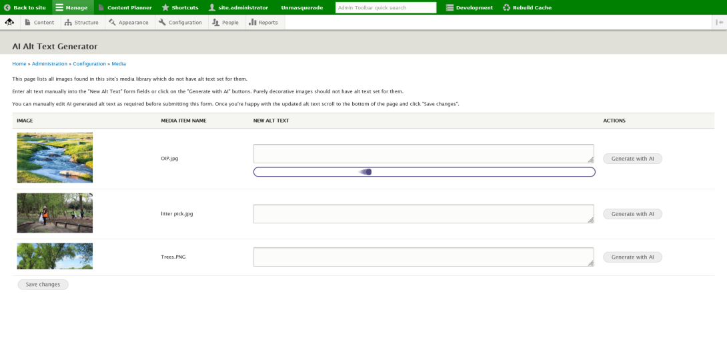Click the Trees.PNG text area resize grip
The height and width of the screenshot is (348, 727).
[x=591, y=263]
